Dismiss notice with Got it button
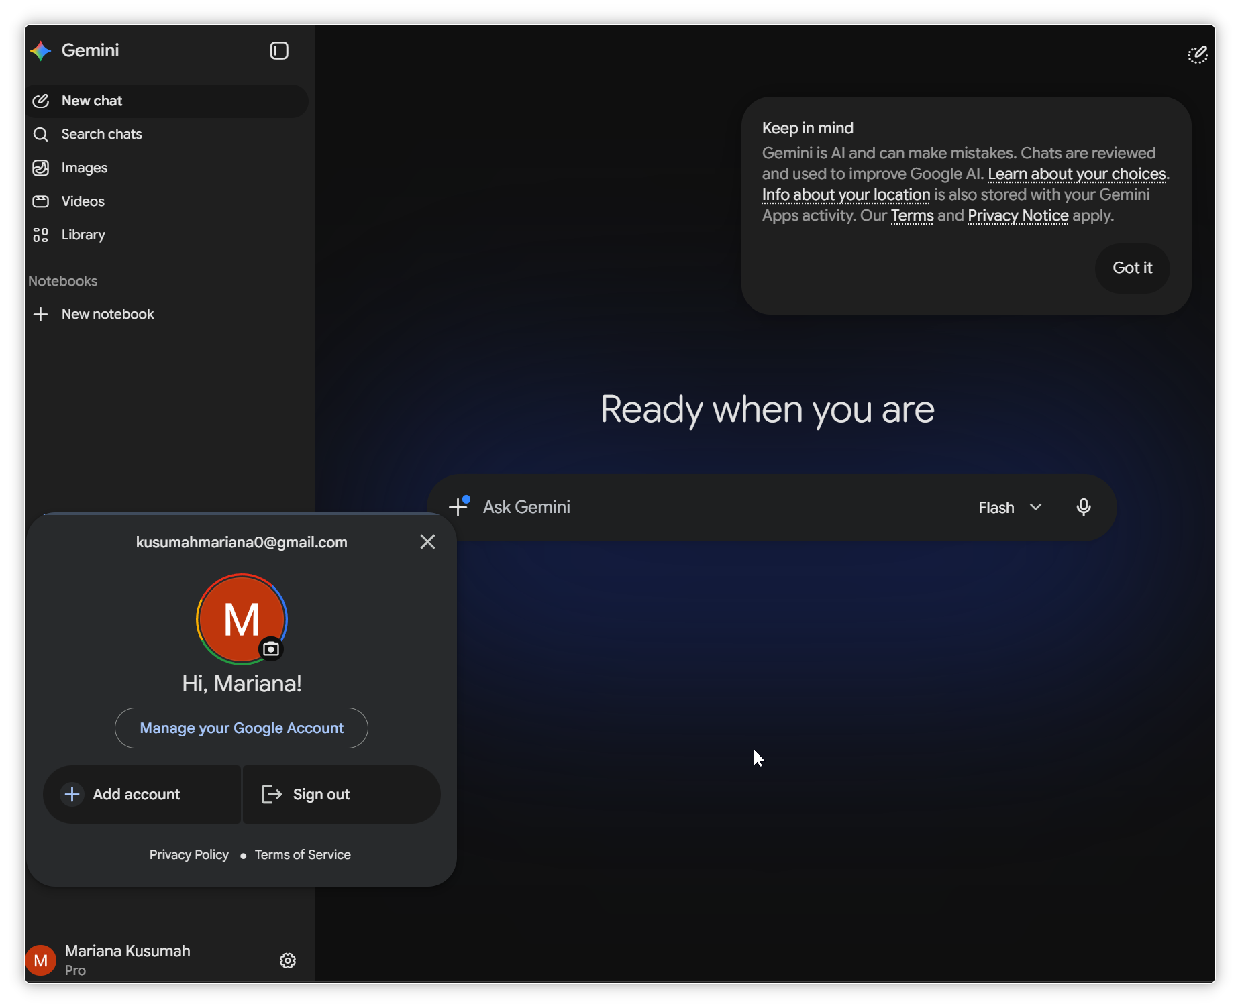 (1132, 268)
